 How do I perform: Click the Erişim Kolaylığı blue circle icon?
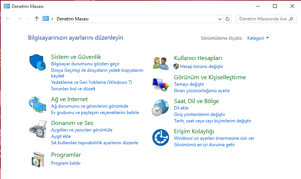click(x=161, y=137)
